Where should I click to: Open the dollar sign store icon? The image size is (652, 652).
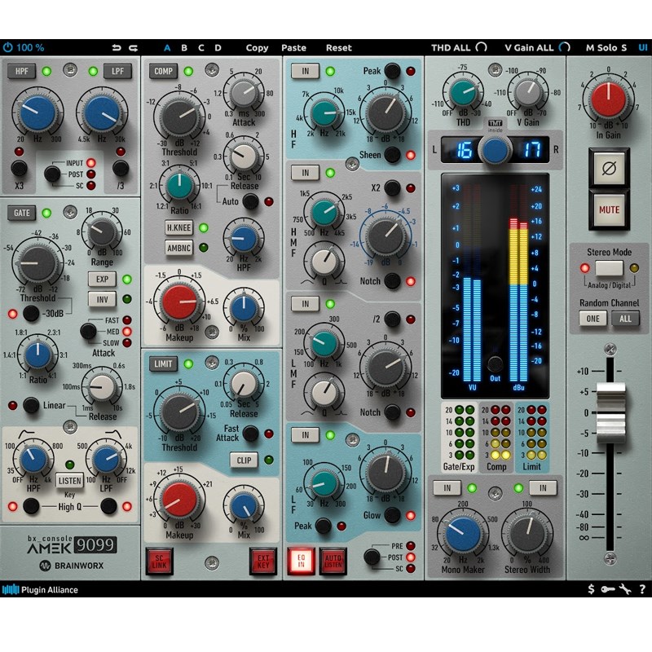(x=591, y=588)
